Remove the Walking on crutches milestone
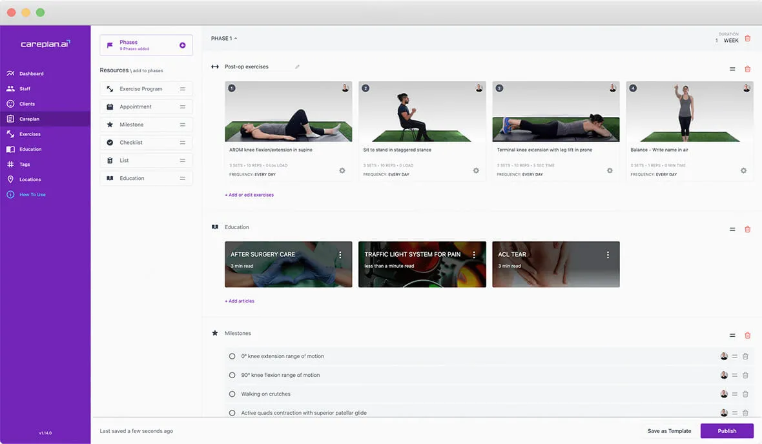The width and height of the screenshot is (762, 444). coord(745,394)
